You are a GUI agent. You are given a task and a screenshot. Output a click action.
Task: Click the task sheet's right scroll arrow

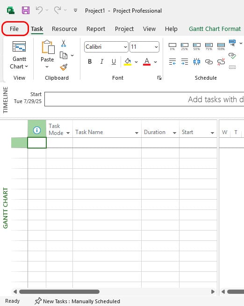coord(213,292)
